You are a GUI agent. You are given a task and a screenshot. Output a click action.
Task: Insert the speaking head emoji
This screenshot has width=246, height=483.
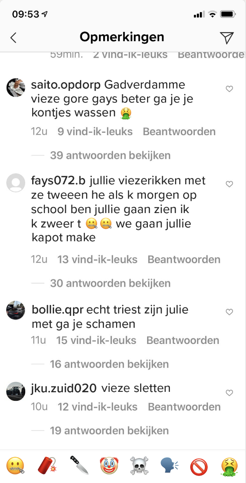(170, 465)
